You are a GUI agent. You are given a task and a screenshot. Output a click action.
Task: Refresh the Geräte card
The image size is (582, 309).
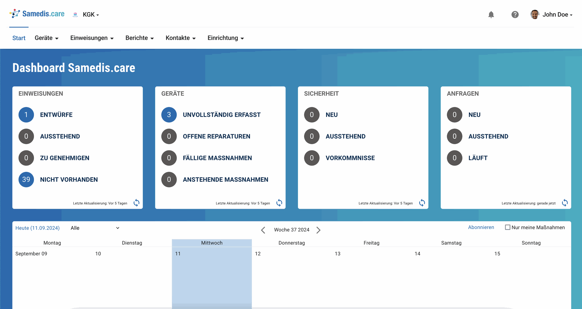click(279, 203)
